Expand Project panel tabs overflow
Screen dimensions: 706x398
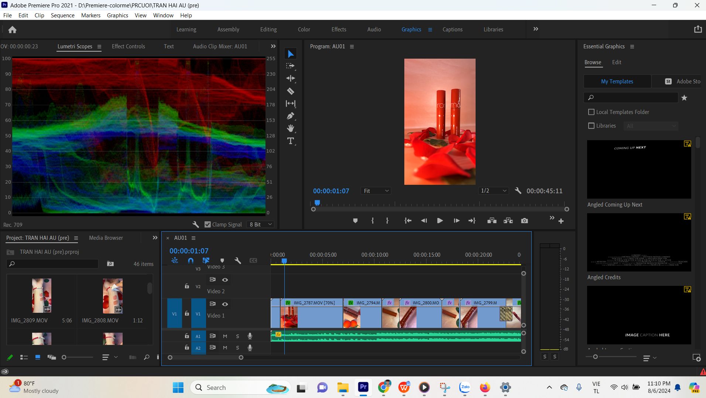point(155,238)
